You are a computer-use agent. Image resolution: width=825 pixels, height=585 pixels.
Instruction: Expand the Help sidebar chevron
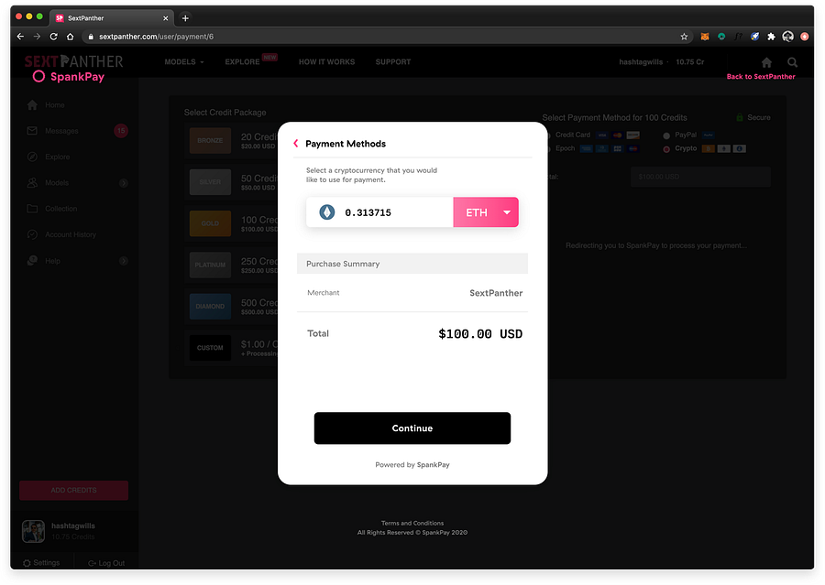124,261
